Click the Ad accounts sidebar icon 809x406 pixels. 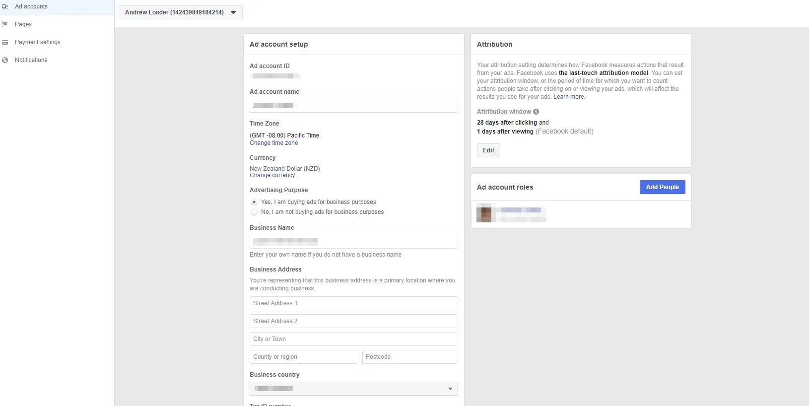[5, 6]
